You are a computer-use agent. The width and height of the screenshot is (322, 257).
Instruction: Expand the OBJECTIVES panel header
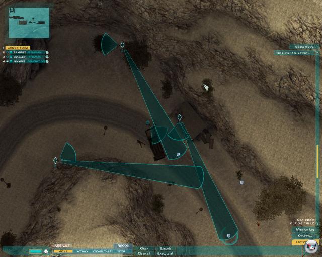click(304, 47)
